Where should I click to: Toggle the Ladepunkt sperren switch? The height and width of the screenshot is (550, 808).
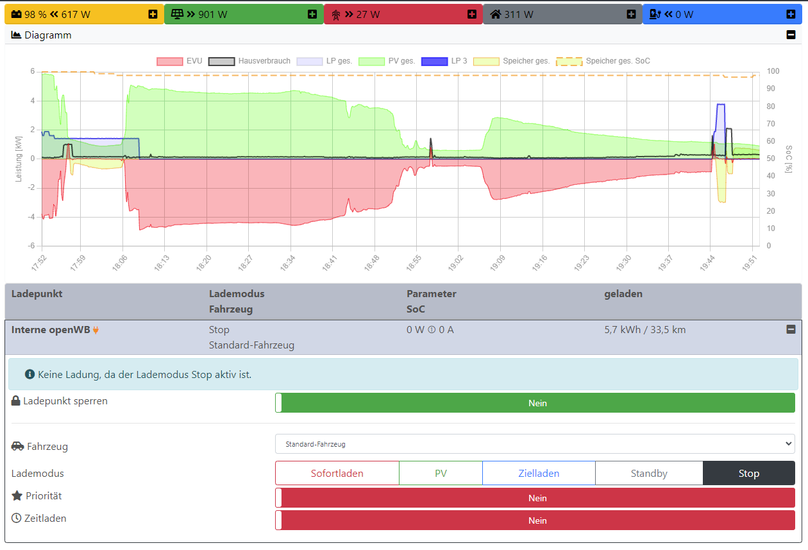coord(535,403)
